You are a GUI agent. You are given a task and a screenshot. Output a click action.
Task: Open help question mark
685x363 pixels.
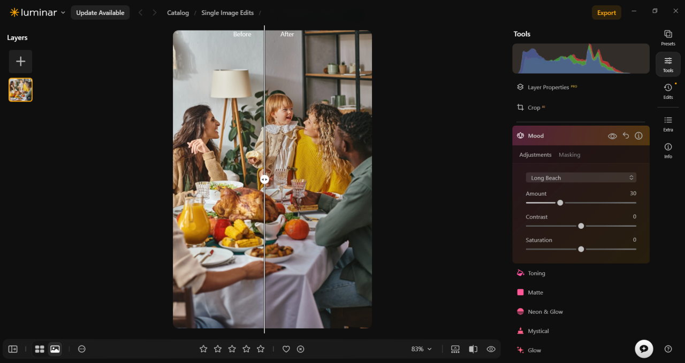[x=668, y=349]
